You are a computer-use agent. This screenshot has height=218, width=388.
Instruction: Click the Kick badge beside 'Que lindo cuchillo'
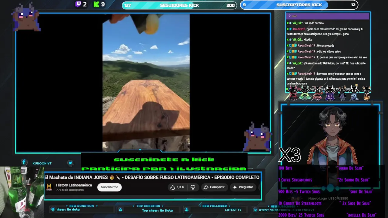point(288,23)
